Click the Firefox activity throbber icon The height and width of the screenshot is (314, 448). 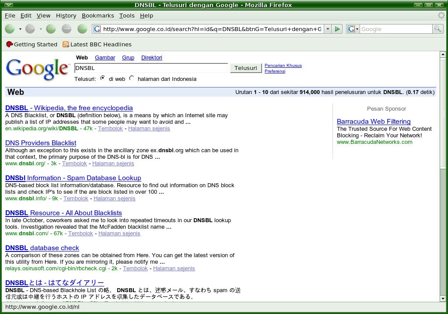pos(441,15)
